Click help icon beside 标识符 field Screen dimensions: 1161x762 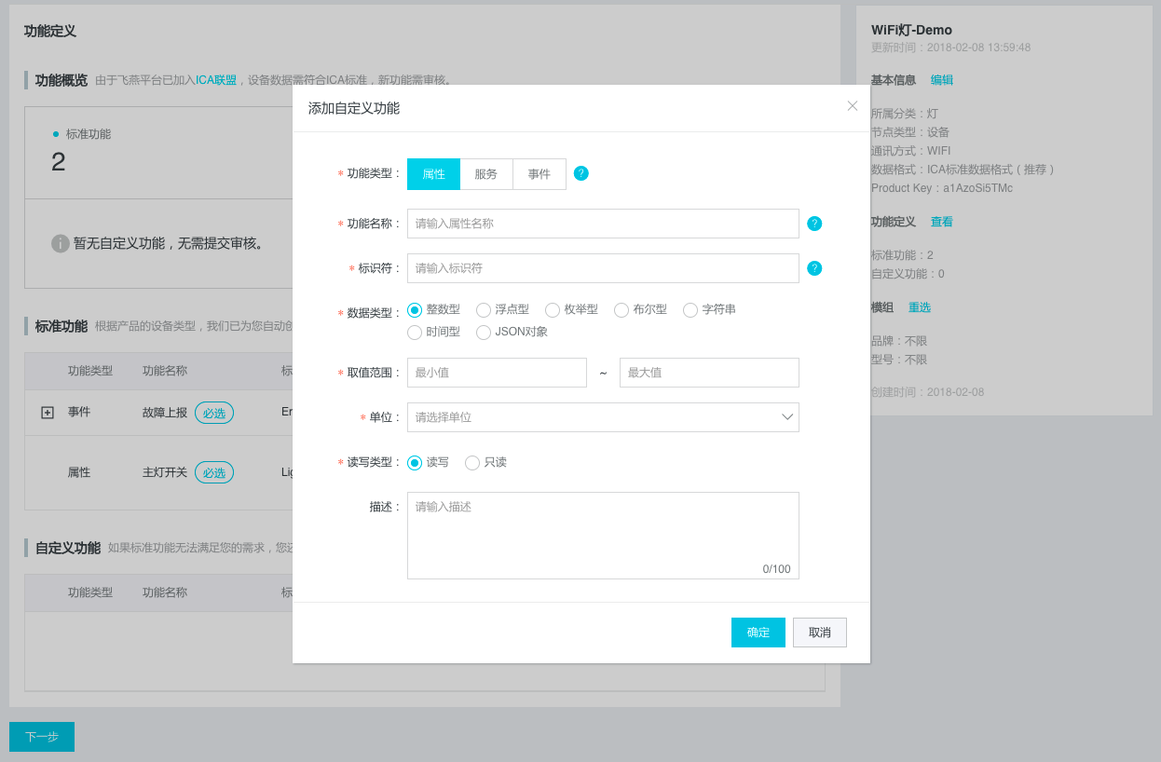[x=813, y=268]
